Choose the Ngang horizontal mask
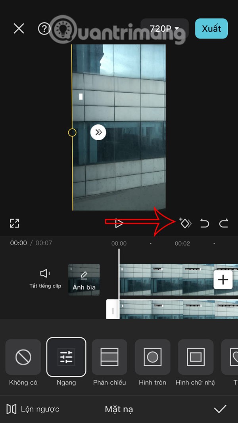 coord(66,357)
